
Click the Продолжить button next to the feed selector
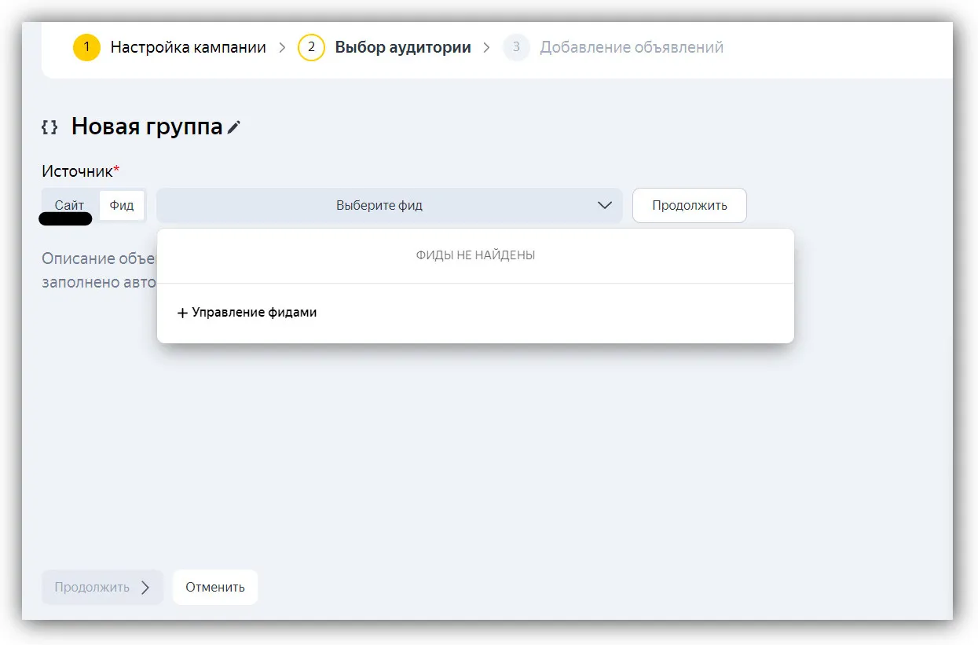coord(690,205)
